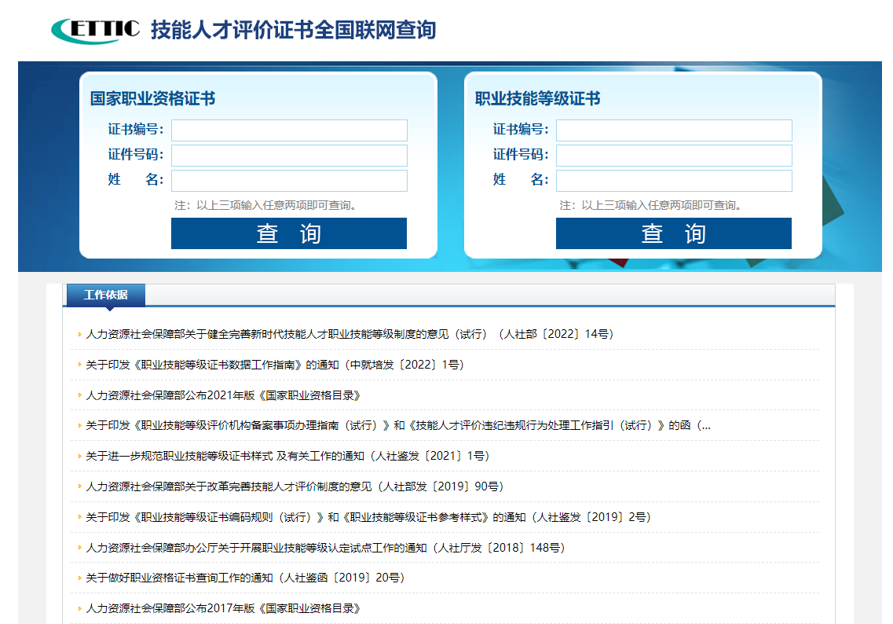The image size is (893, 624).
Task: Click 姓名 input in 职业技能等级证书 panel
Action: (674, 180)
